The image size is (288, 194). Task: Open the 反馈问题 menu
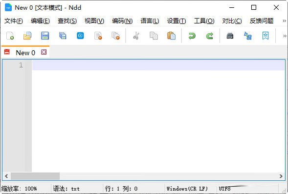click(262, 21)
